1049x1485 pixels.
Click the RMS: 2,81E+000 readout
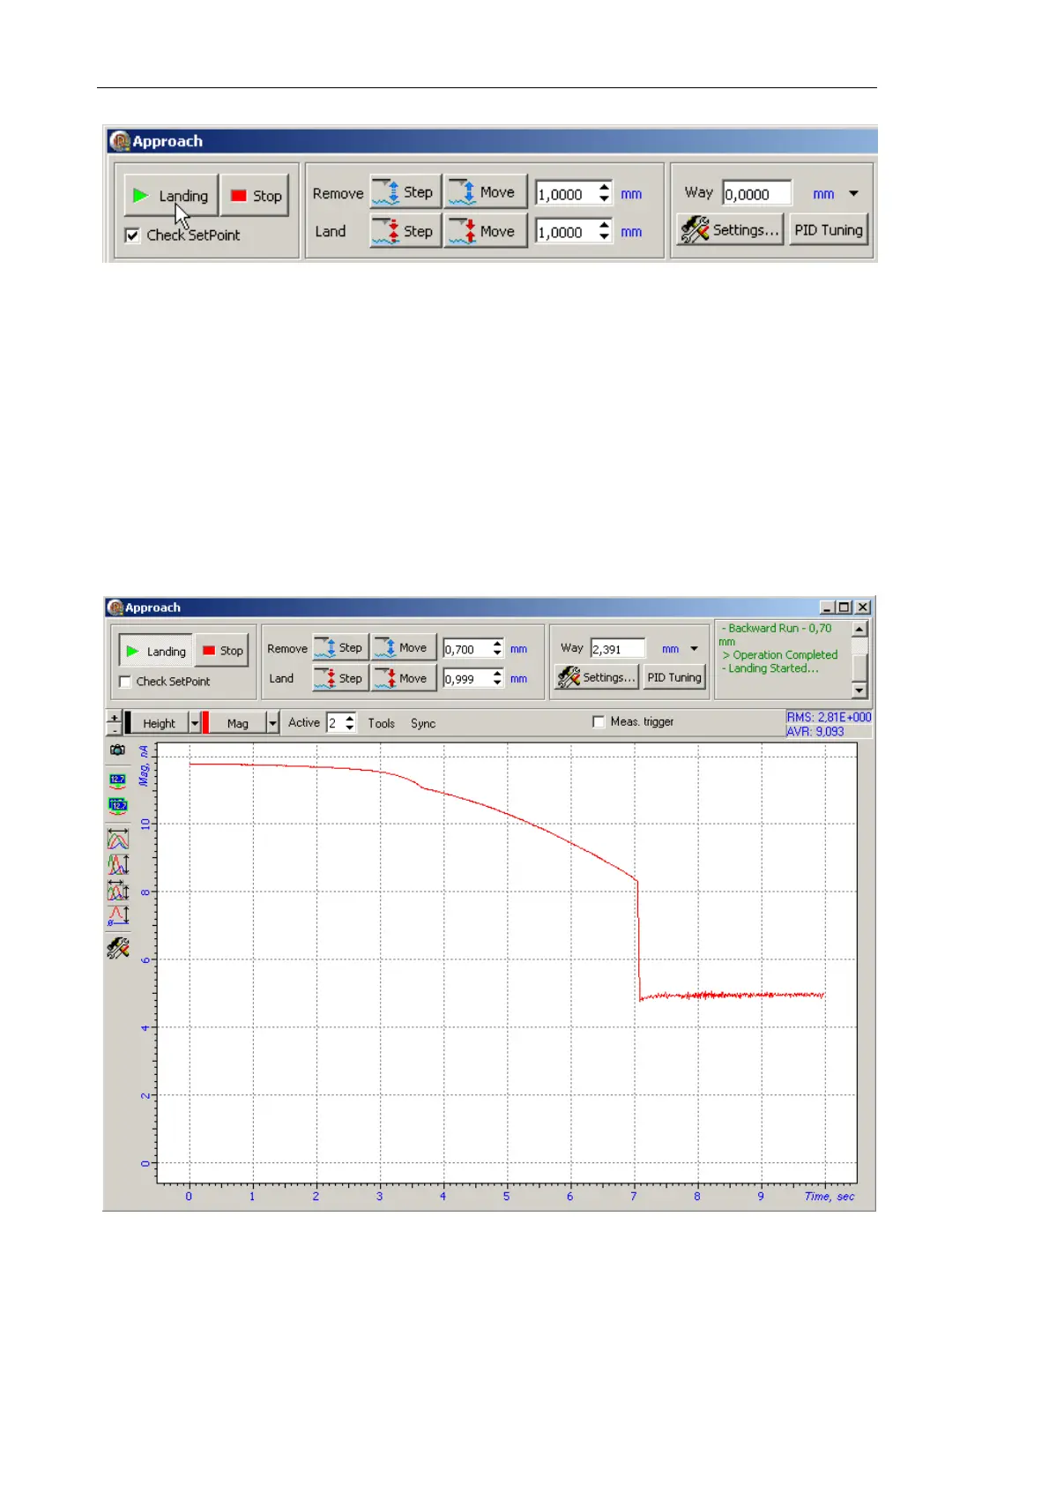point(829,718)
